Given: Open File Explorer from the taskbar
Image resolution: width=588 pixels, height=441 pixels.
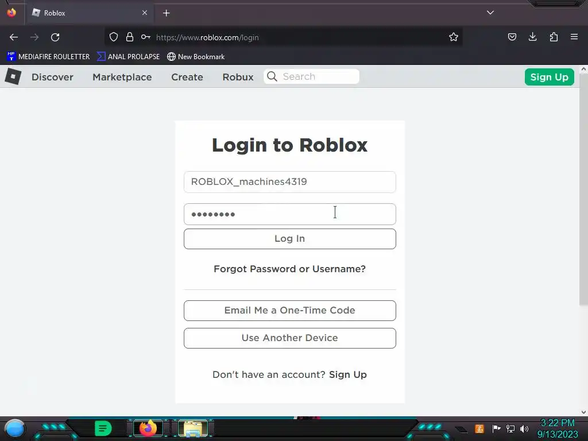Looking at the screenshot, I should (x=193, y=428).
